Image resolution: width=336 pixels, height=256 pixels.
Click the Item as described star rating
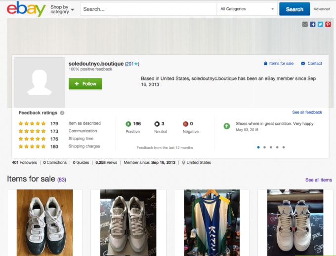32,123
